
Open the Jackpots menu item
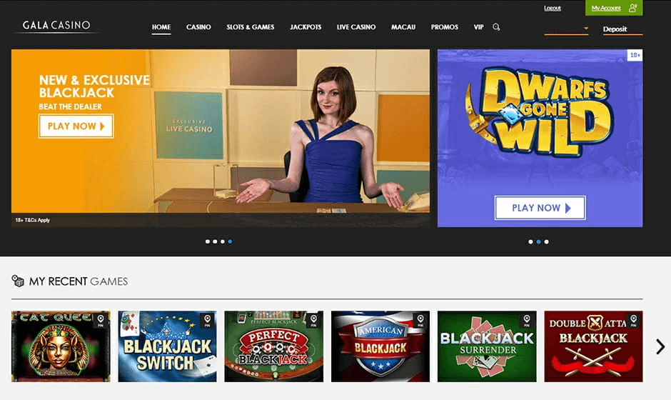tap(306, 27)
